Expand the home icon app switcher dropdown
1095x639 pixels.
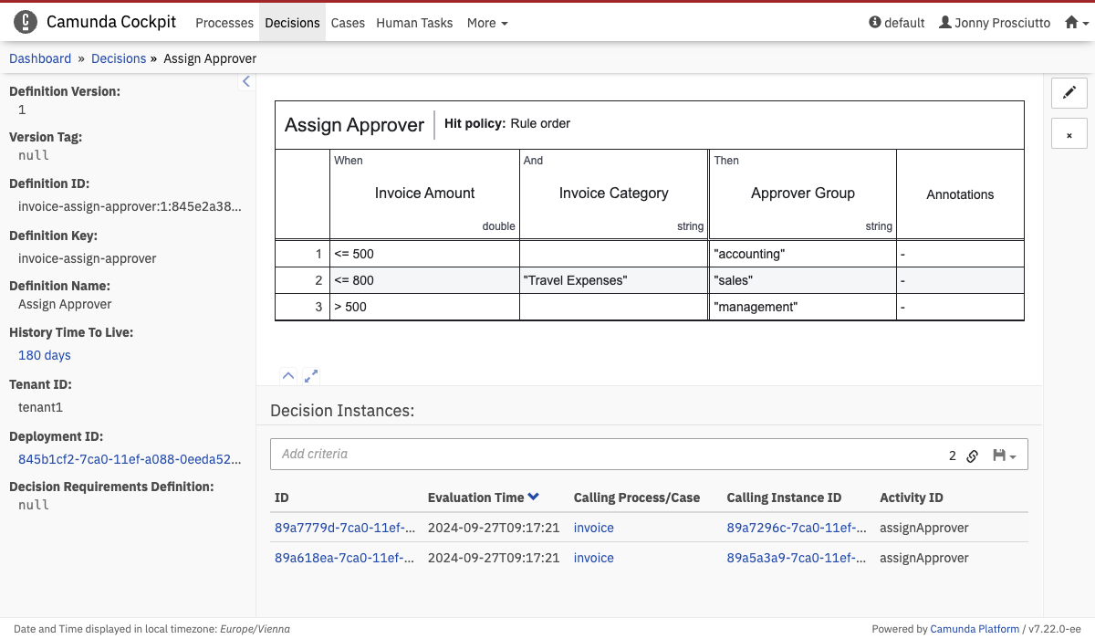pos(1077,23)
